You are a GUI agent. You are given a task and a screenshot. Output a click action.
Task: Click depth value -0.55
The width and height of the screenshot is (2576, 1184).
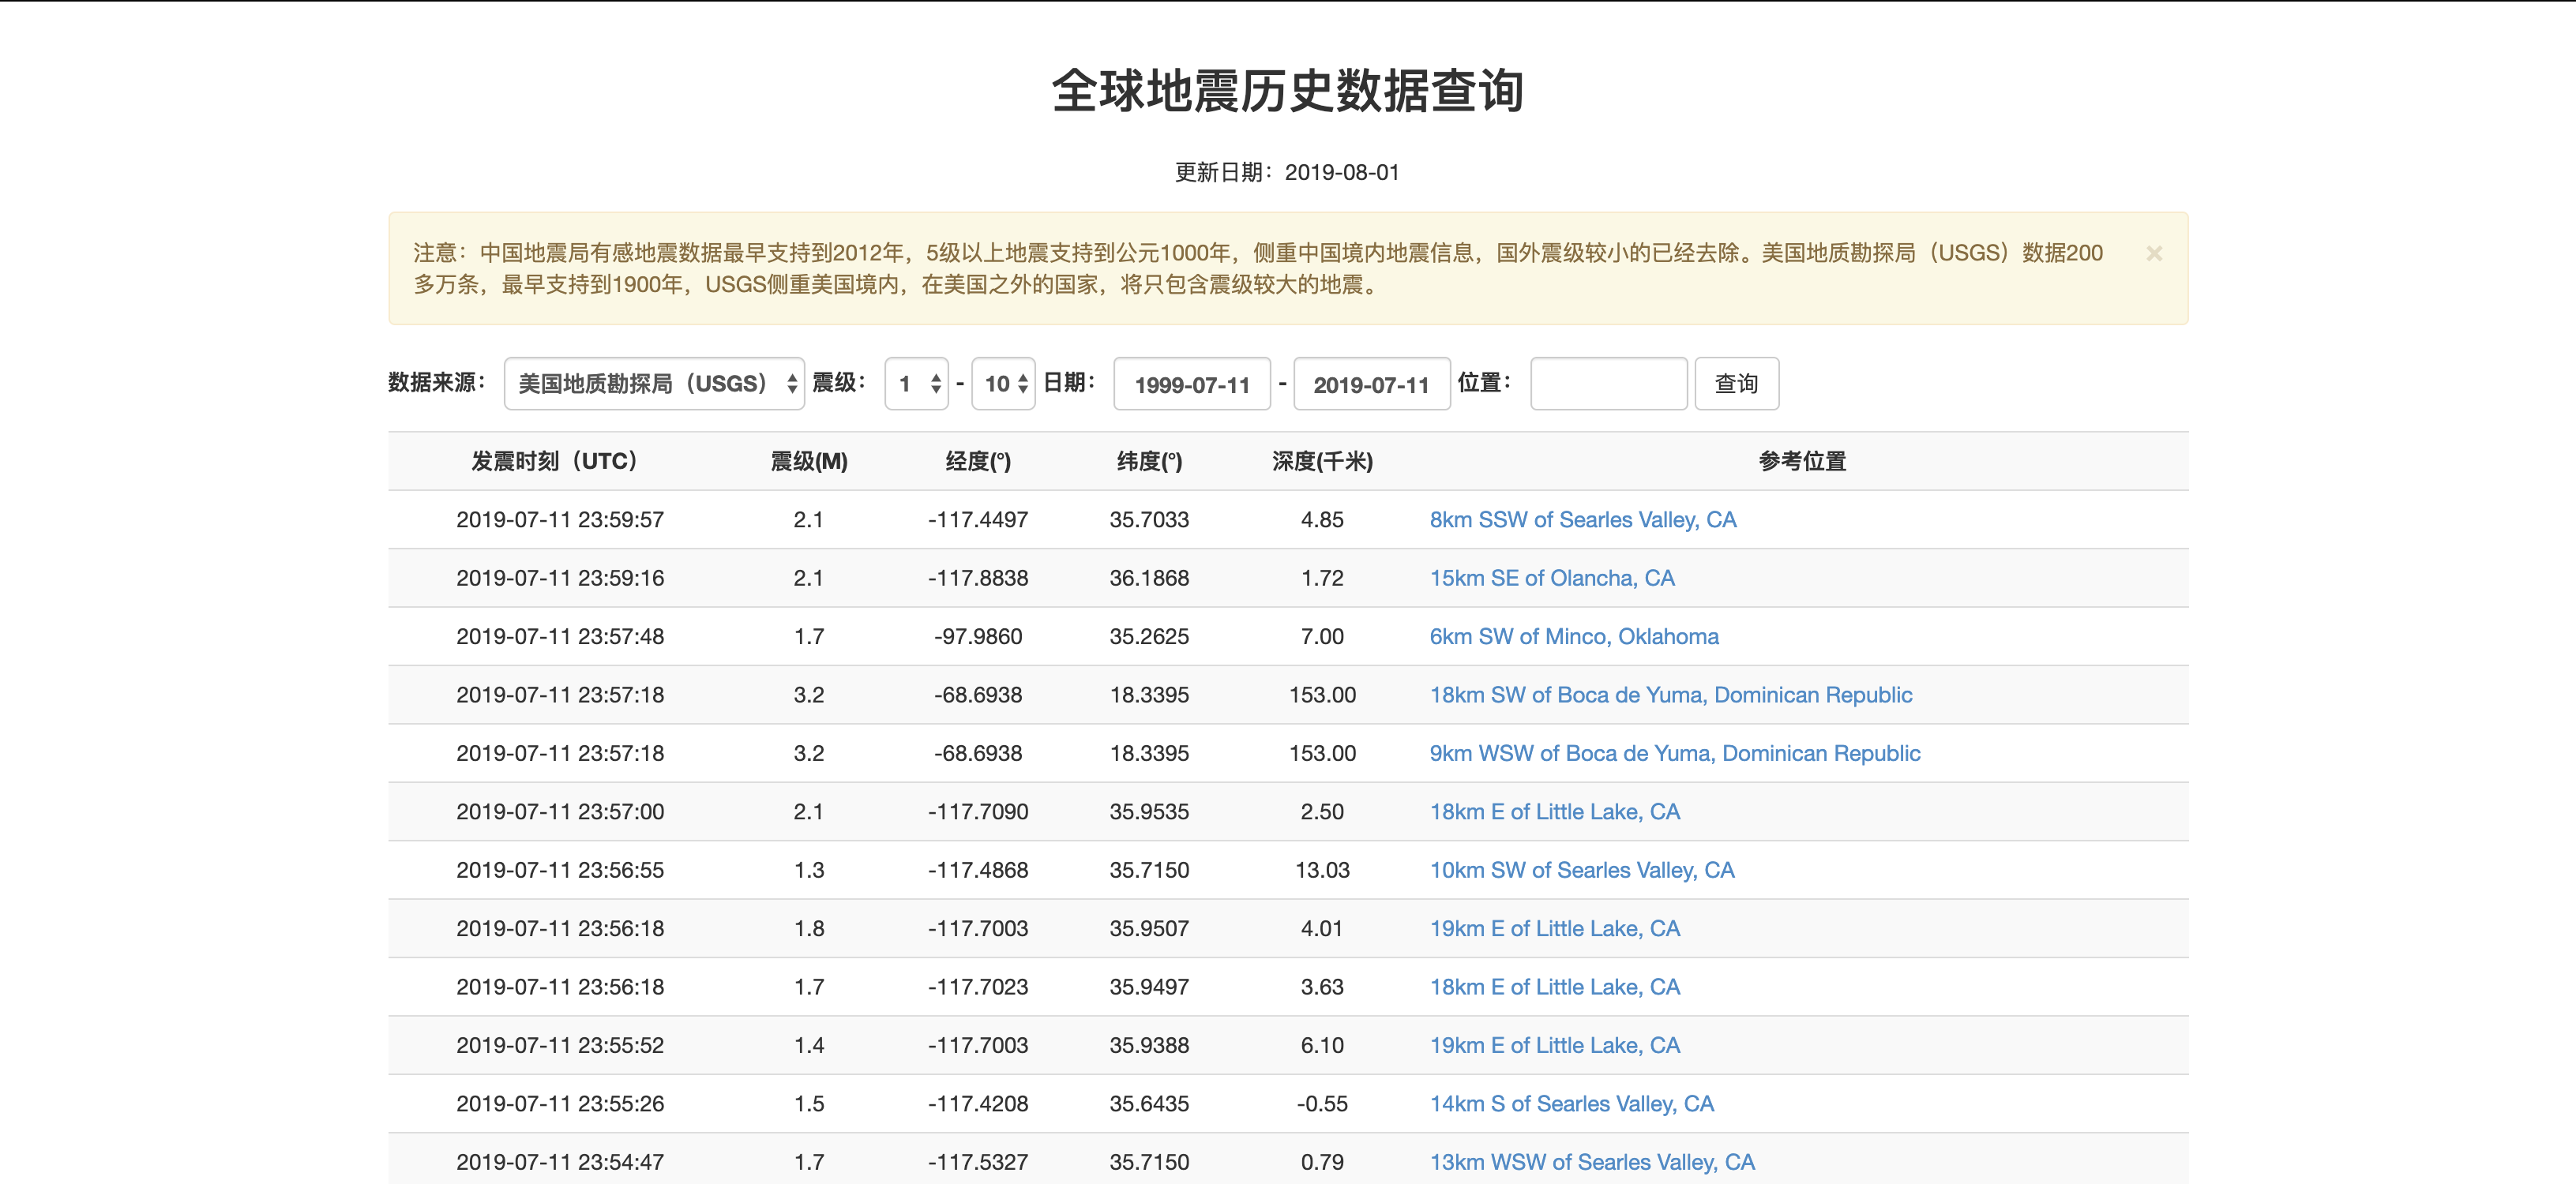[x=1322, y=1104]
